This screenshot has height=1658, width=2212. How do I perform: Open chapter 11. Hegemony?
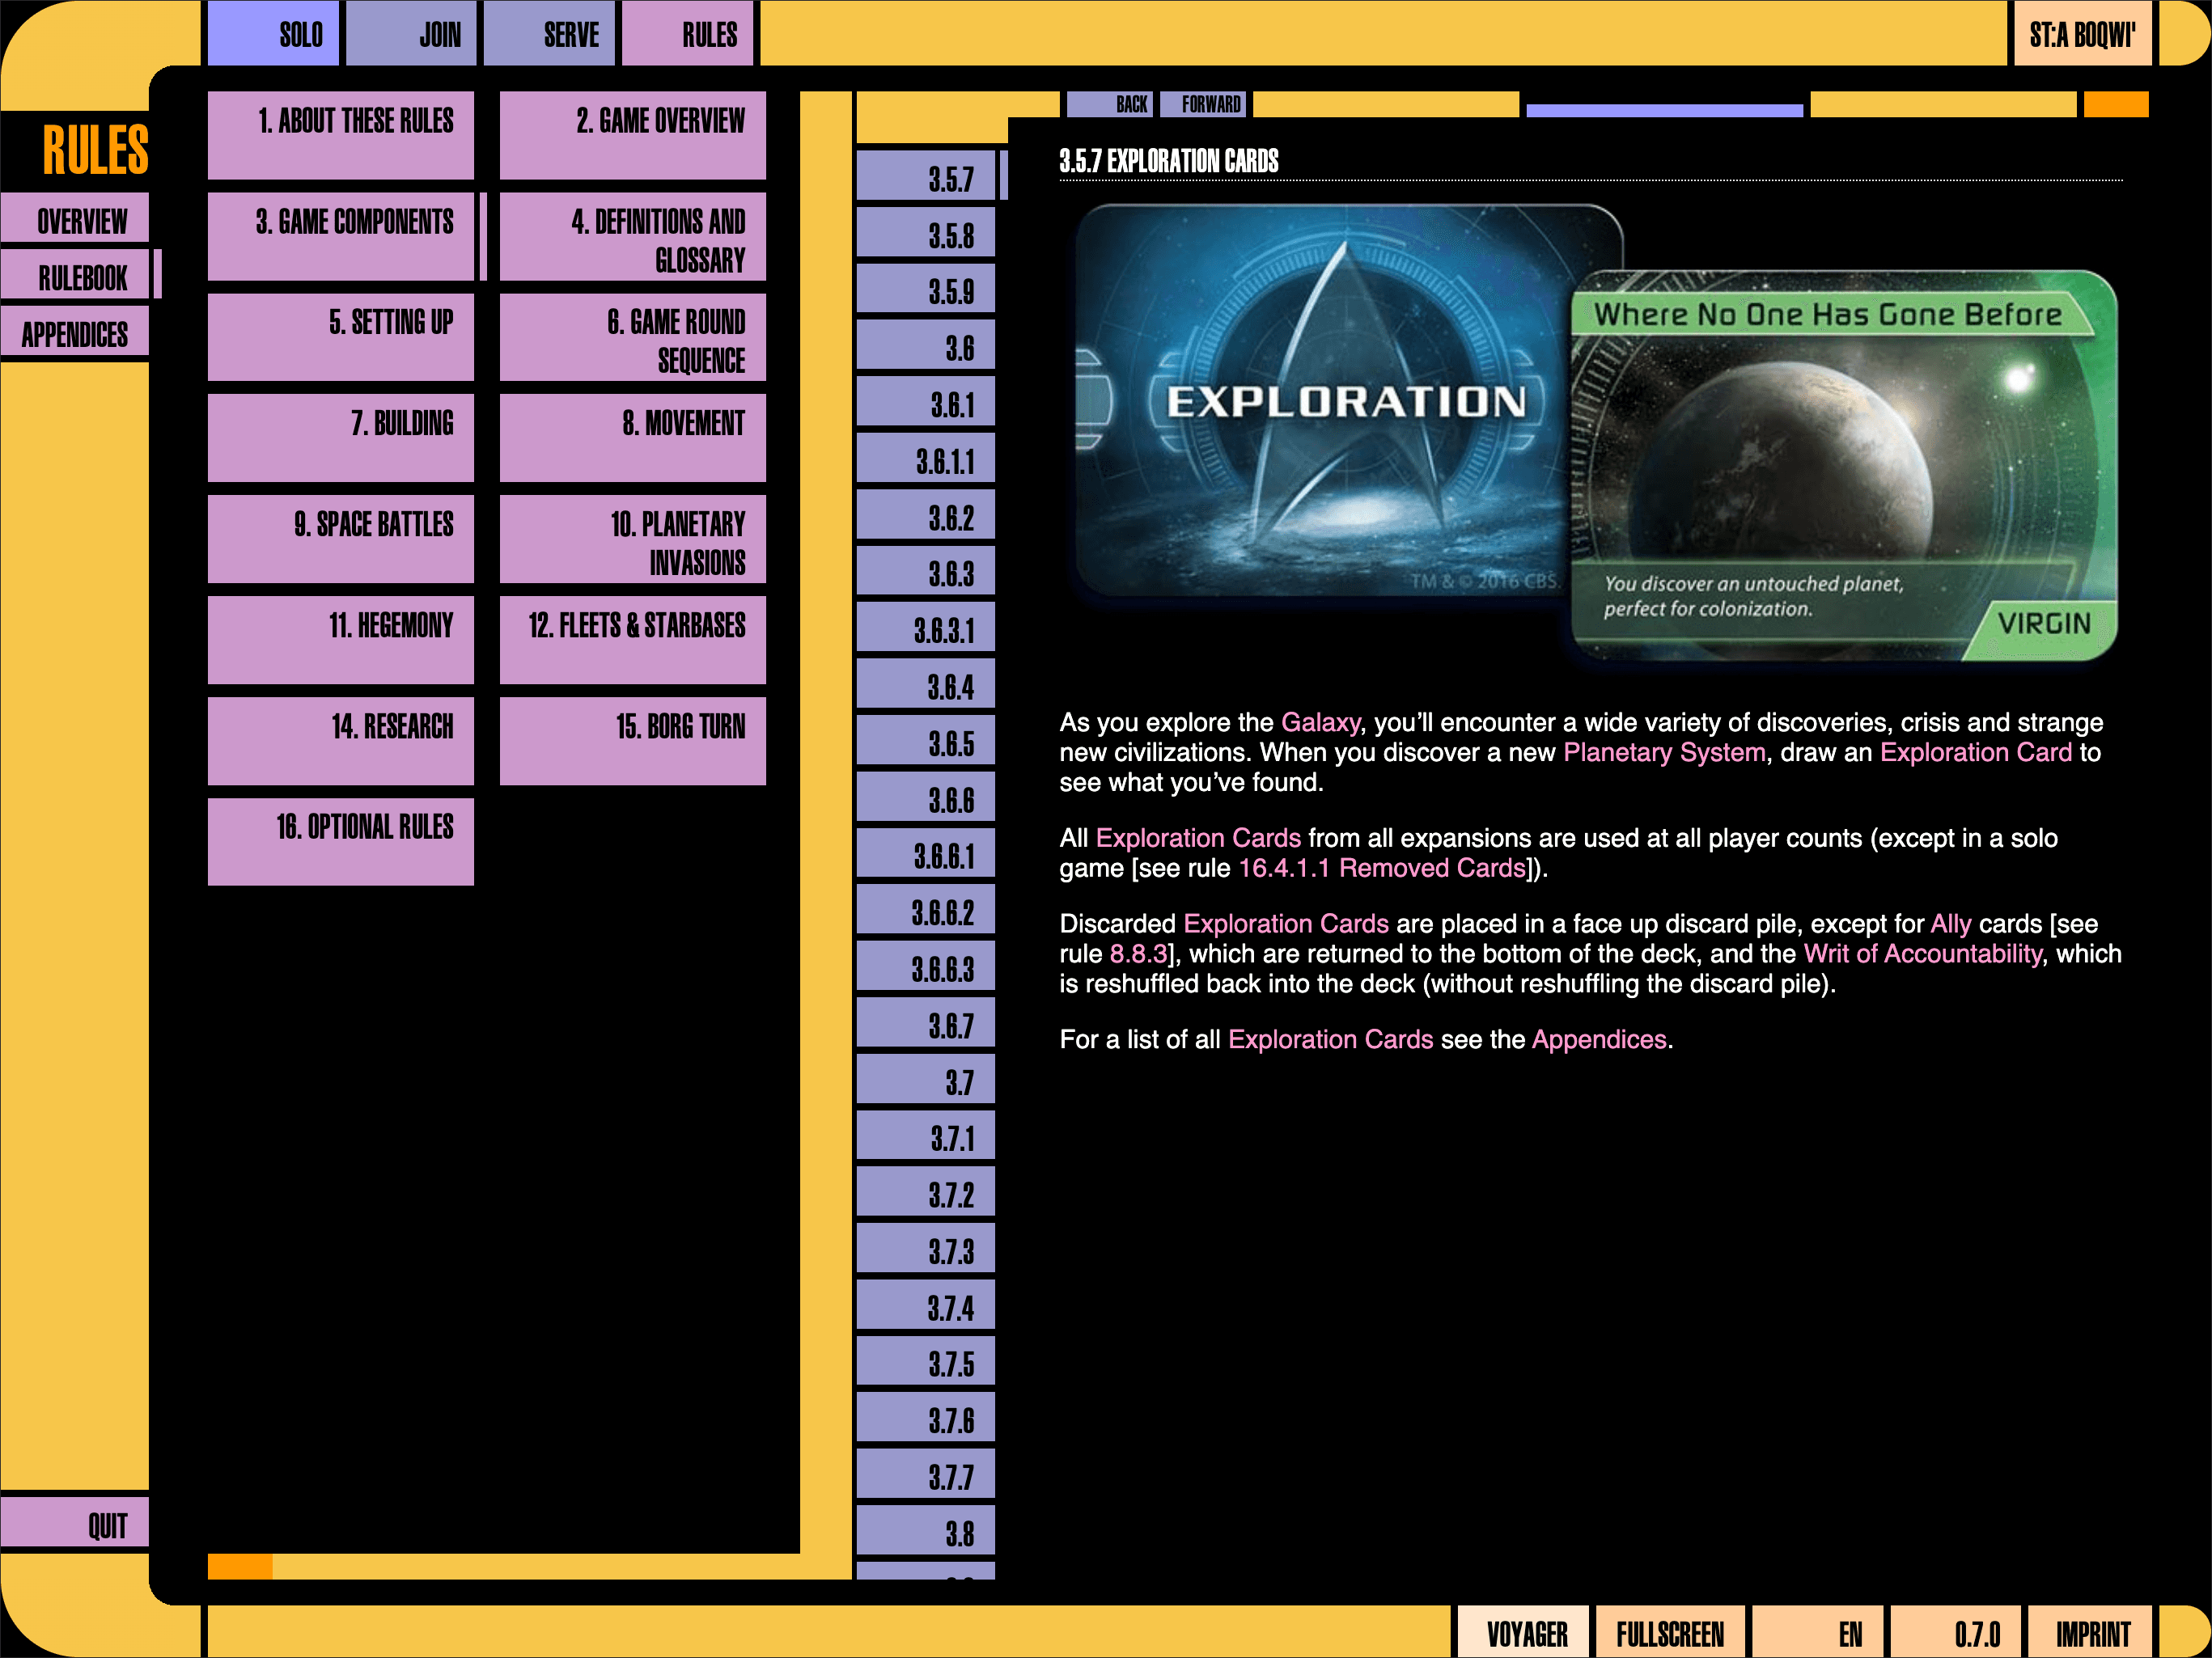(x=340, y=641)
